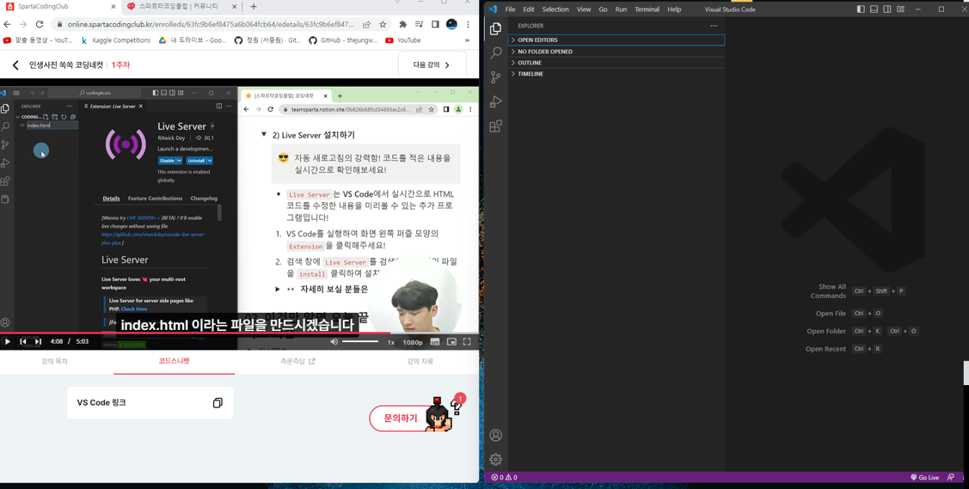Open the Selection menu in VS Code
The height and width of the screenshot is (489, 969).
(x=555, y=9)
